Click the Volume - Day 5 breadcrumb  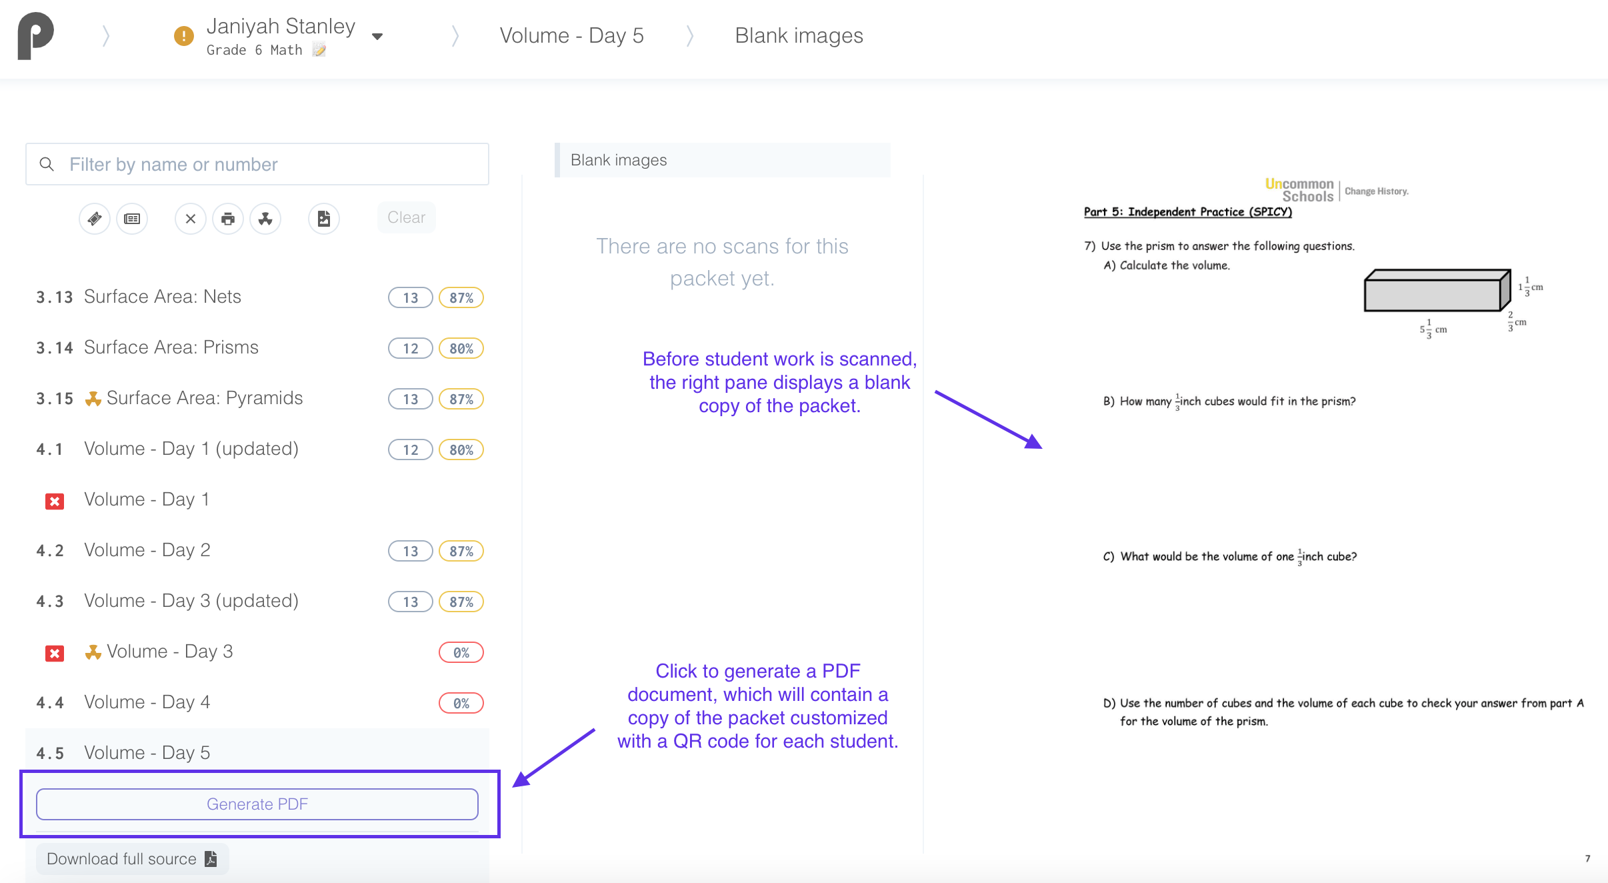571,35
